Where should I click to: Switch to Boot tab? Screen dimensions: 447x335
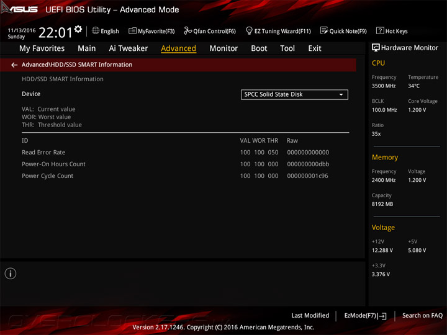[x=259, y=48]
